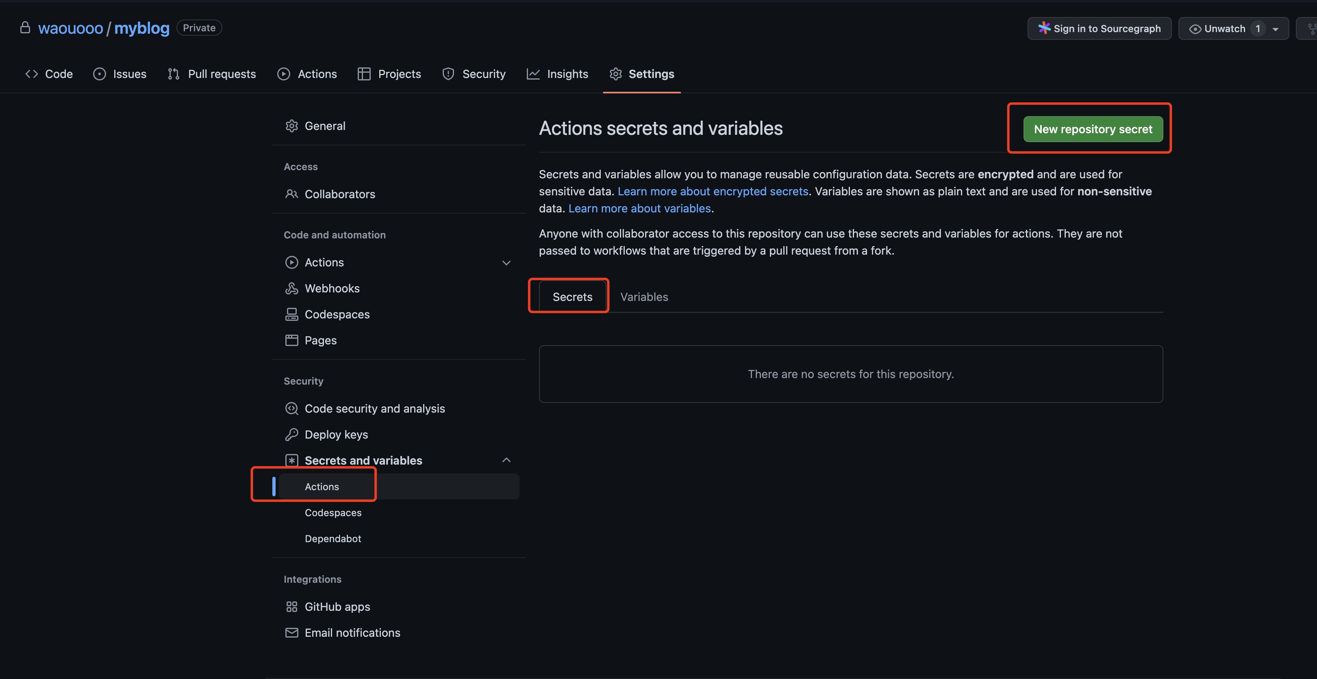Click the Sourcegraph logo icon
The width and height of the screenshot is (1317, 679).
coord(1044,28)
